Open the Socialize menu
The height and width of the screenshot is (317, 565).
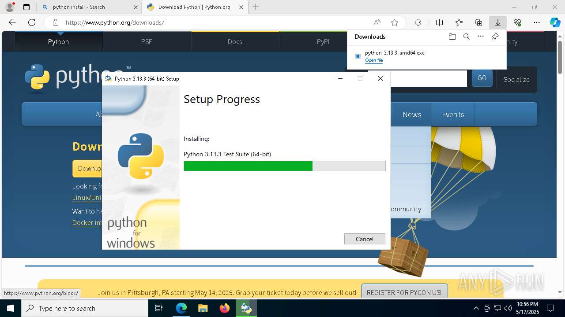[x=516, y=79]
